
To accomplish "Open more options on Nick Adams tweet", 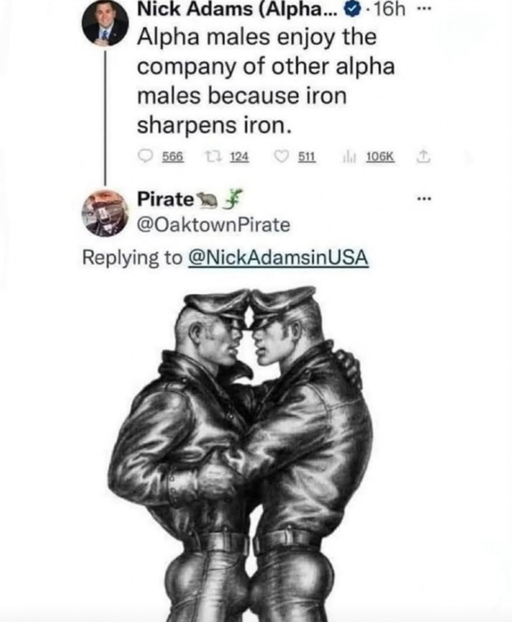I will point(423,10).
